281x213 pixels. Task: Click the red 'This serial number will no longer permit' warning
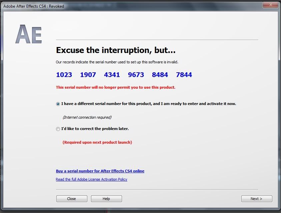116,87
